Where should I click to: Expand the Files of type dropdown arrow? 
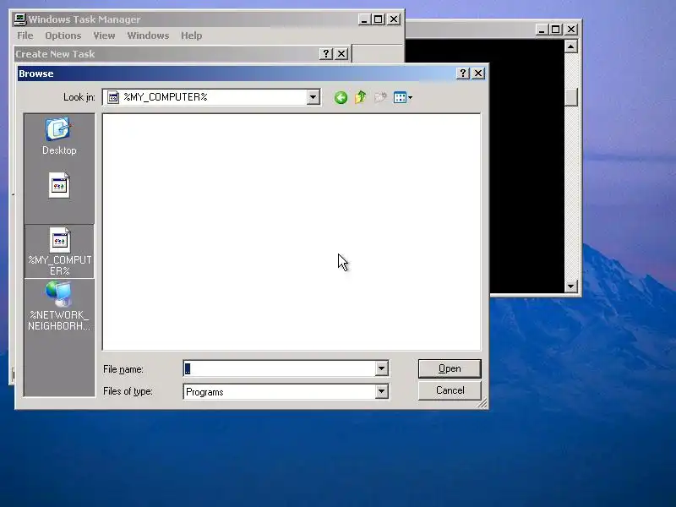382,391
